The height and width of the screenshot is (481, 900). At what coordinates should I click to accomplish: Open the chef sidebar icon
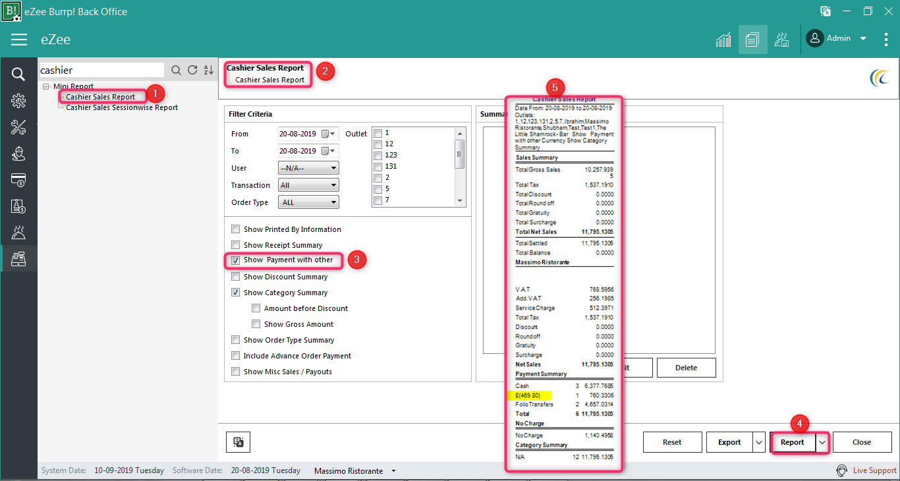(18, 154)
